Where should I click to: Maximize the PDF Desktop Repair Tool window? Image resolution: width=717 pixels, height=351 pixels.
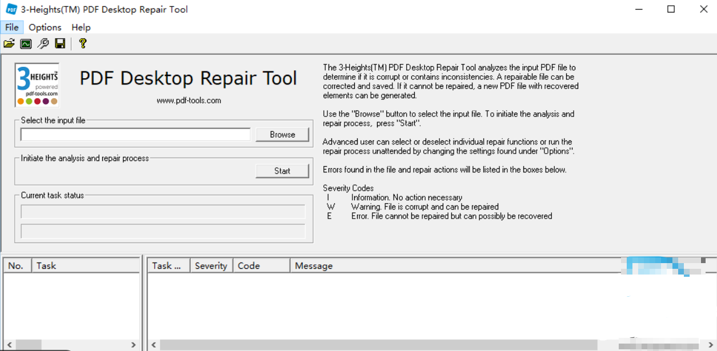point(671,9)
